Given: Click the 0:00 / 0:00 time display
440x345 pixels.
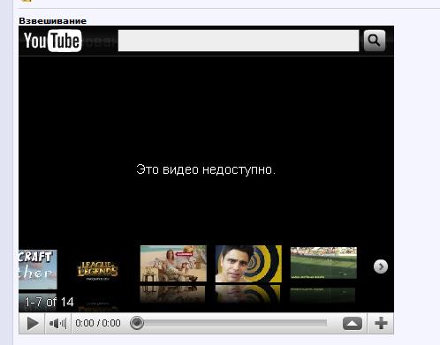Looking at the screenshot, I should point(98,323).
